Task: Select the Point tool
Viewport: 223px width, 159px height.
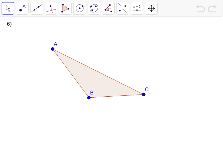Action: (22, 8)
